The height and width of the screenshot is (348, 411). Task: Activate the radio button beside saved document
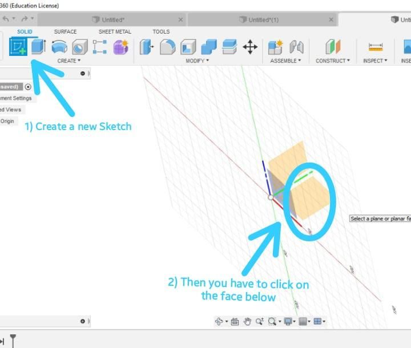coord(28,87)
